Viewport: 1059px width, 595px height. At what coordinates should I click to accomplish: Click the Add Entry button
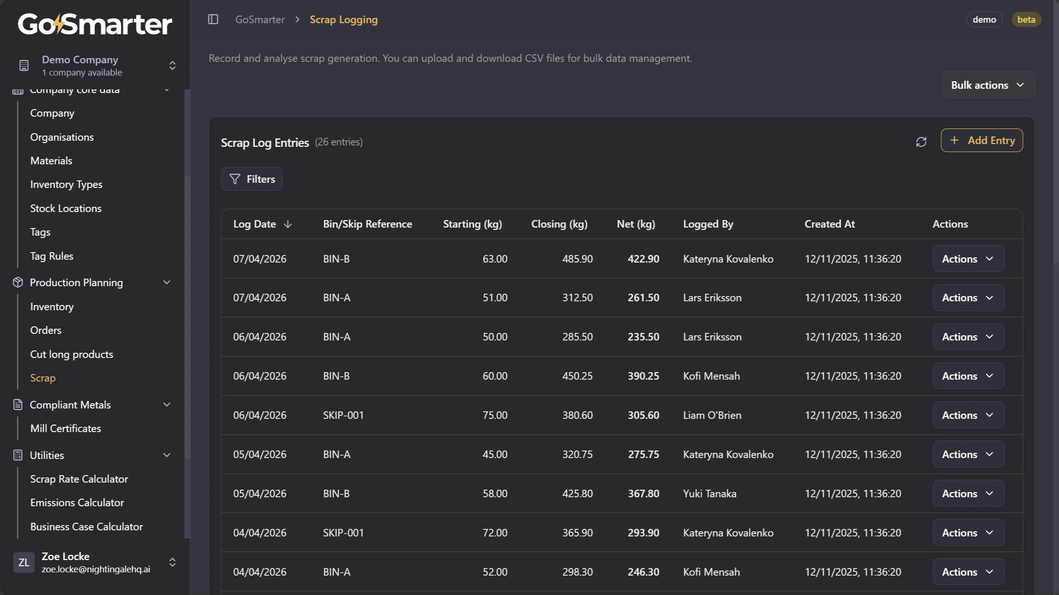pyautogui.click(x=981, y=140)
